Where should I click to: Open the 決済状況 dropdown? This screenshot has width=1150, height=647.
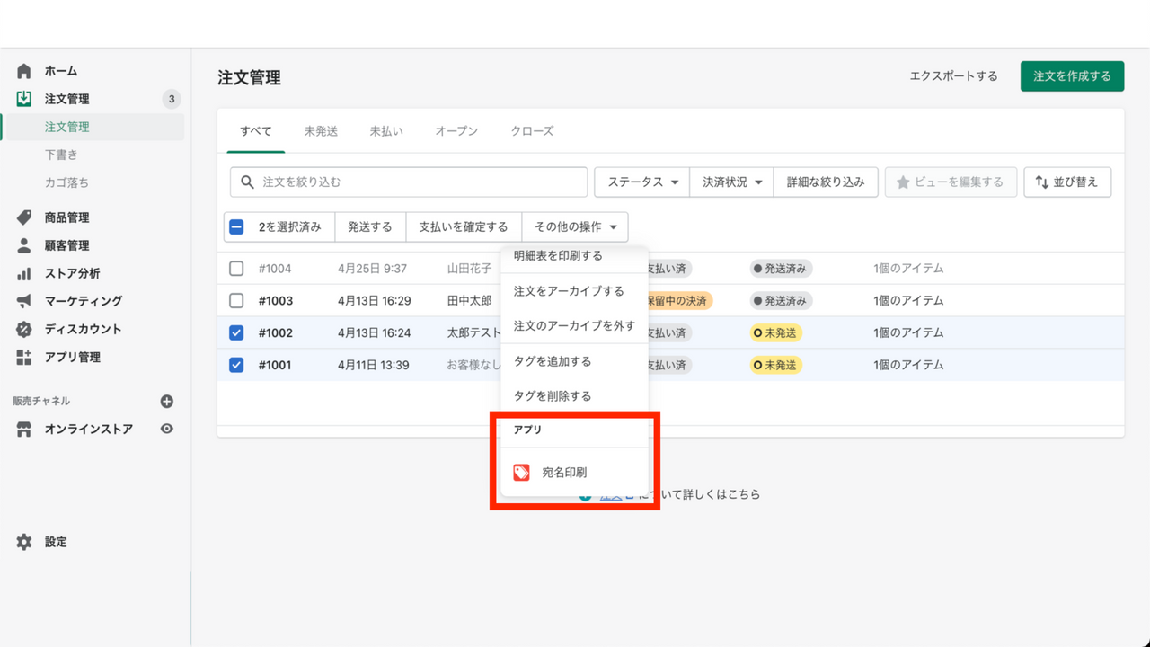[733, 182]
